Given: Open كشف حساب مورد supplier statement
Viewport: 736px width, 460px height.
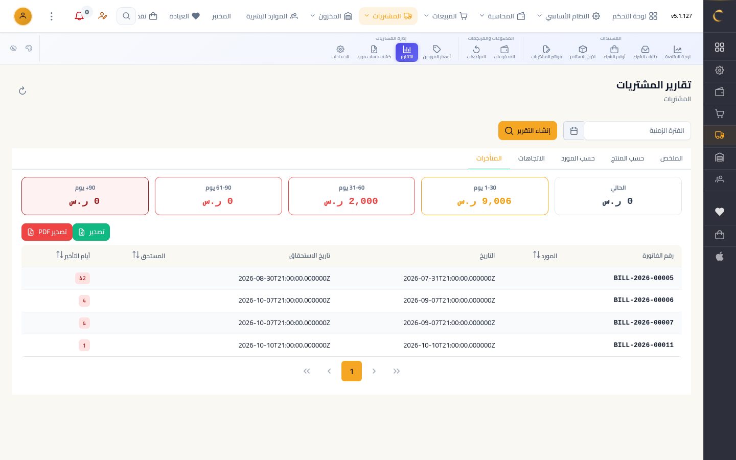Looking at the screenshot, I should (374, 52).
